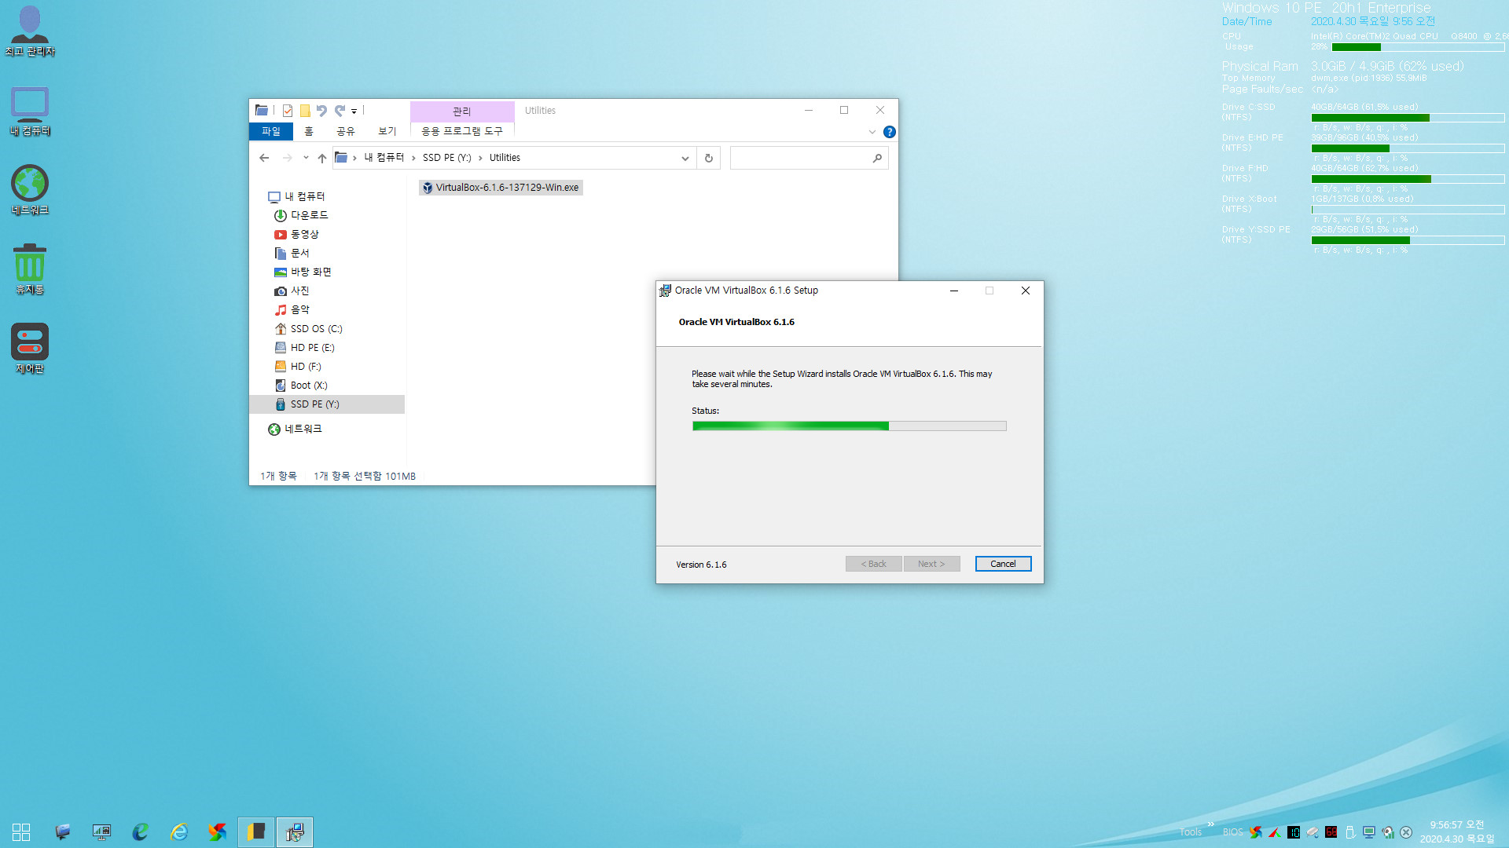The width and height of the screenshot is (1509, 848).
Task: Cancel the VirtualBox installation
Action: point(1003,564)
